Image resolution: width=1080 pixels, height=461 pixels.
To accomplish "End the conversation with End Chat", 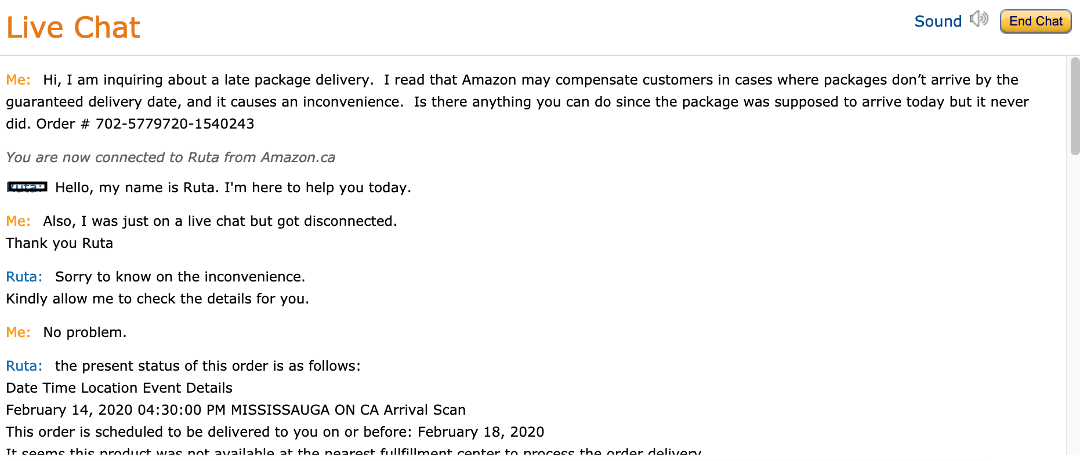I will point(1035,21).
